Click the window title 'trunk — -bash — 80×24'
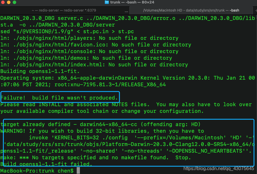This screenshot has height=174, width=257. pos(132,2)
